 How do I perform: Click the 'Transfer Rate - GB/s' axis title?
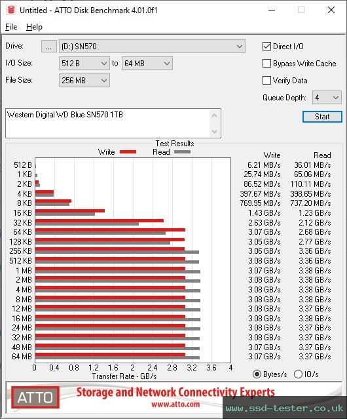point(124,376)
